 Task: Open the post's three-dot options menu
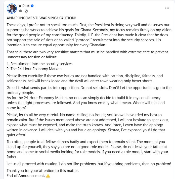pyautogui.click(x=167, y=8)
